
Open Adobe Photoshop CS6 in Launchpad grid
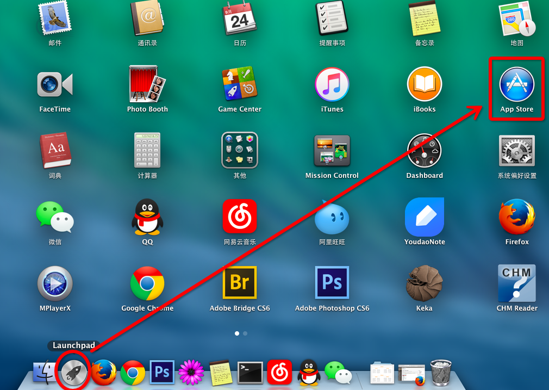(332, 282)
